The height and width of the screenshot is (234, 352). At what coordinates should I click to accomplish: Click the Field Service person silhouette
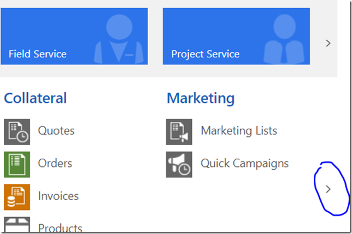(x=119, y=39)
